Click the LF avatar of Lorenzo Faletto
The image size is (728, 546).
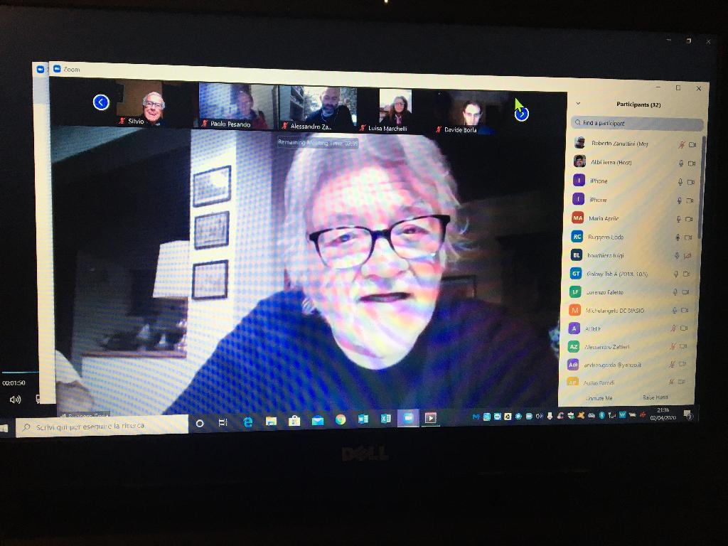[575, 291]
